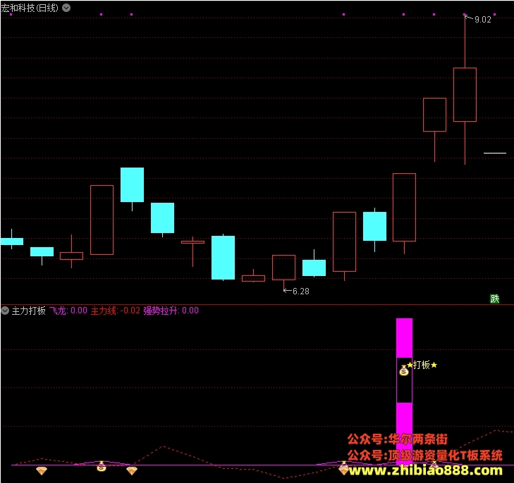Click the 强势拉升: 0.00 indicator value

[171, 310]
